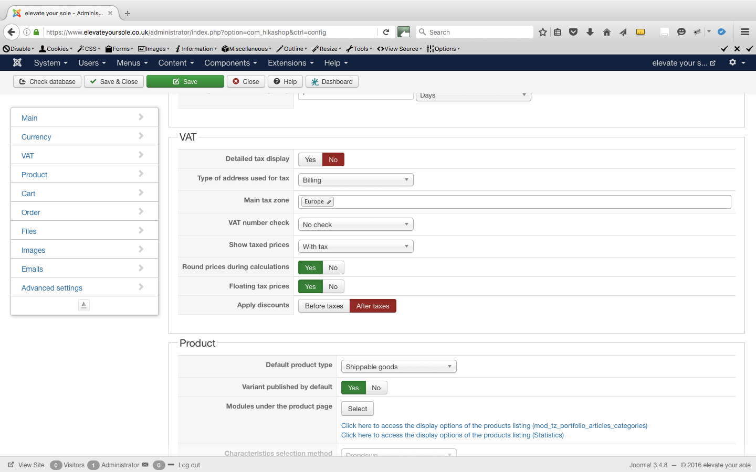Expand the Users menu

click(92, 63)
